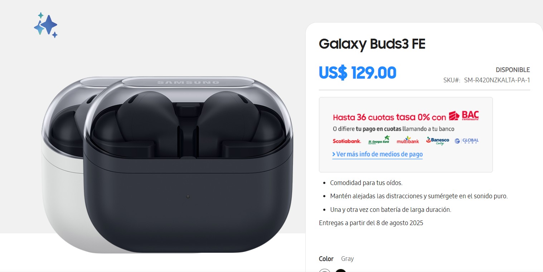
Task: Click the delivery date notice text
Action: [371, 223]
